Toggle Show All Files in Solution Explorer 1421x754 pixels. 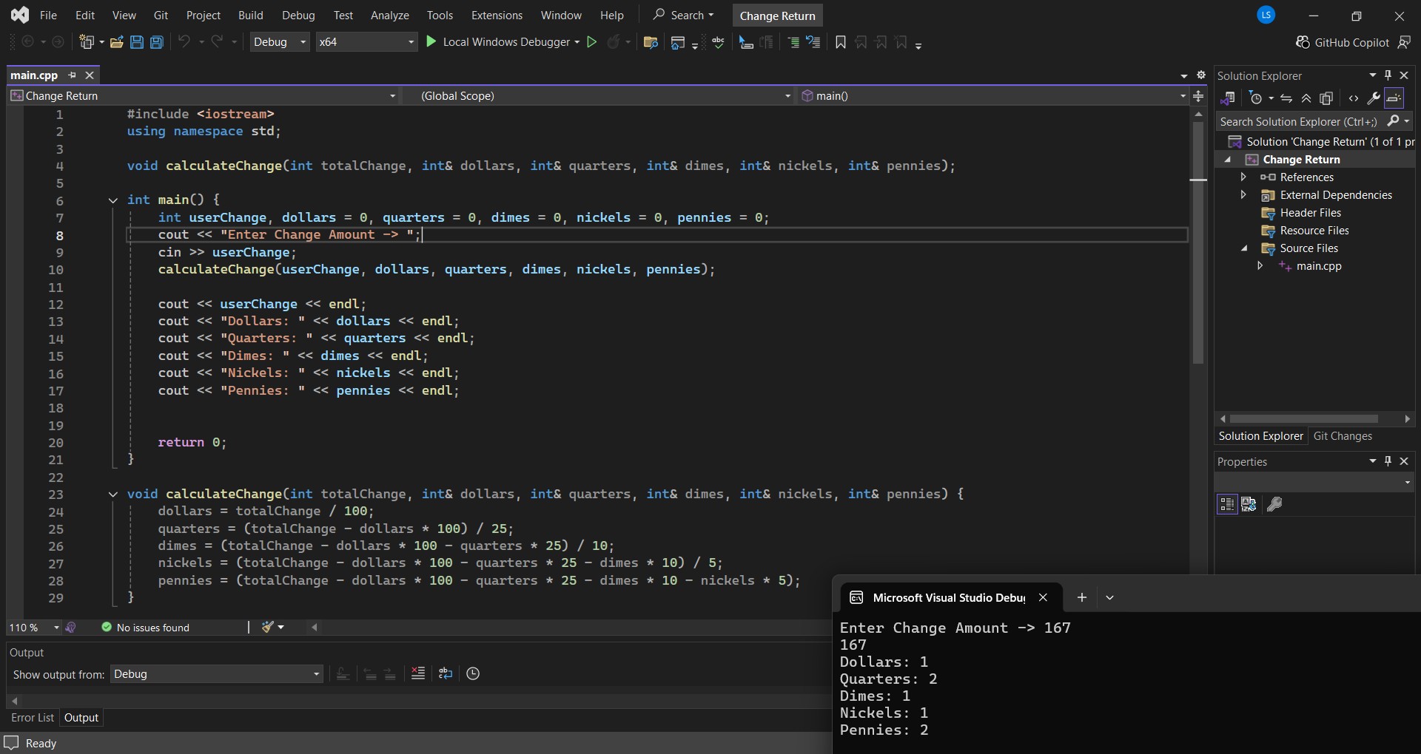coord(1326,98)
